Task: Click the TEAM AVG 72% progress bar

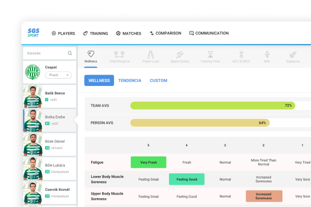Action: (x=213, y=106)
